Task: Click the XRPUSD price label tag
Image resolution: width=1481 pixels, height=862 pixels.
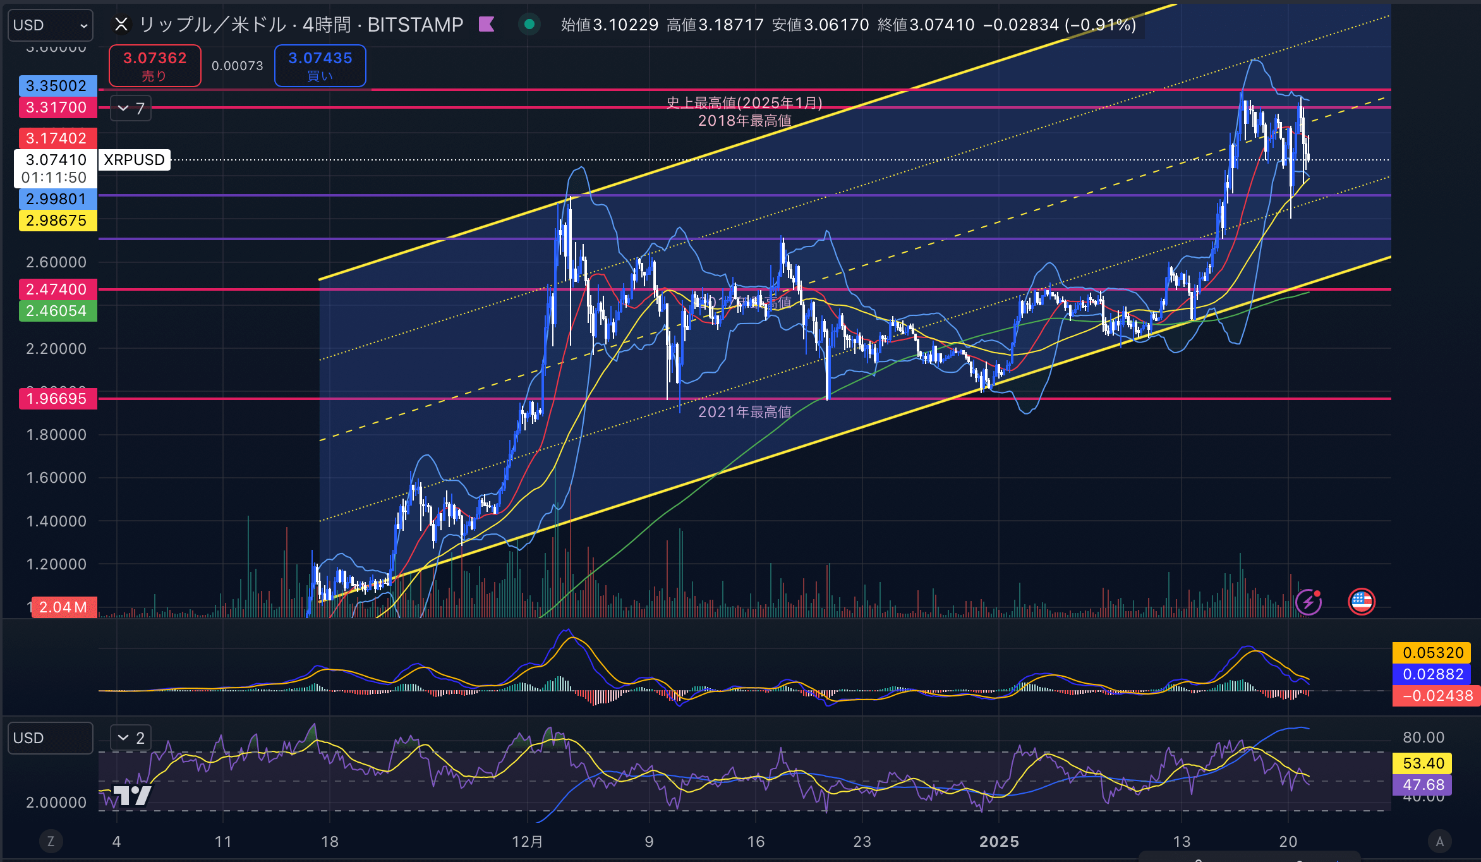Action: (x=134, y=160)
